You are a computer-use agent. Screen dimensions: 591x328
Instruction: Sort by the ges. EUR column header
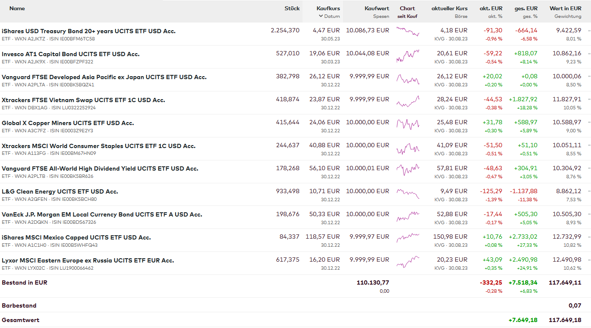click(x=526, y=9)
